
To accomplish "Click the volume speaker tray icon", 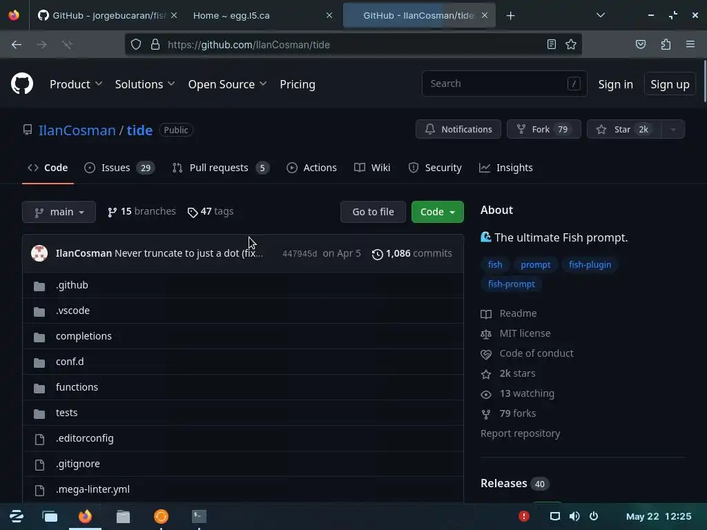I will 574,516.
